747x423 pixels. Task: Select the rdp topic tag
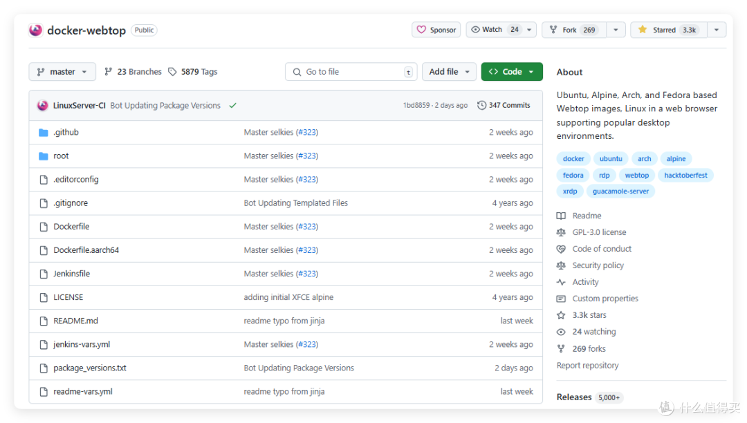(604, 176)
